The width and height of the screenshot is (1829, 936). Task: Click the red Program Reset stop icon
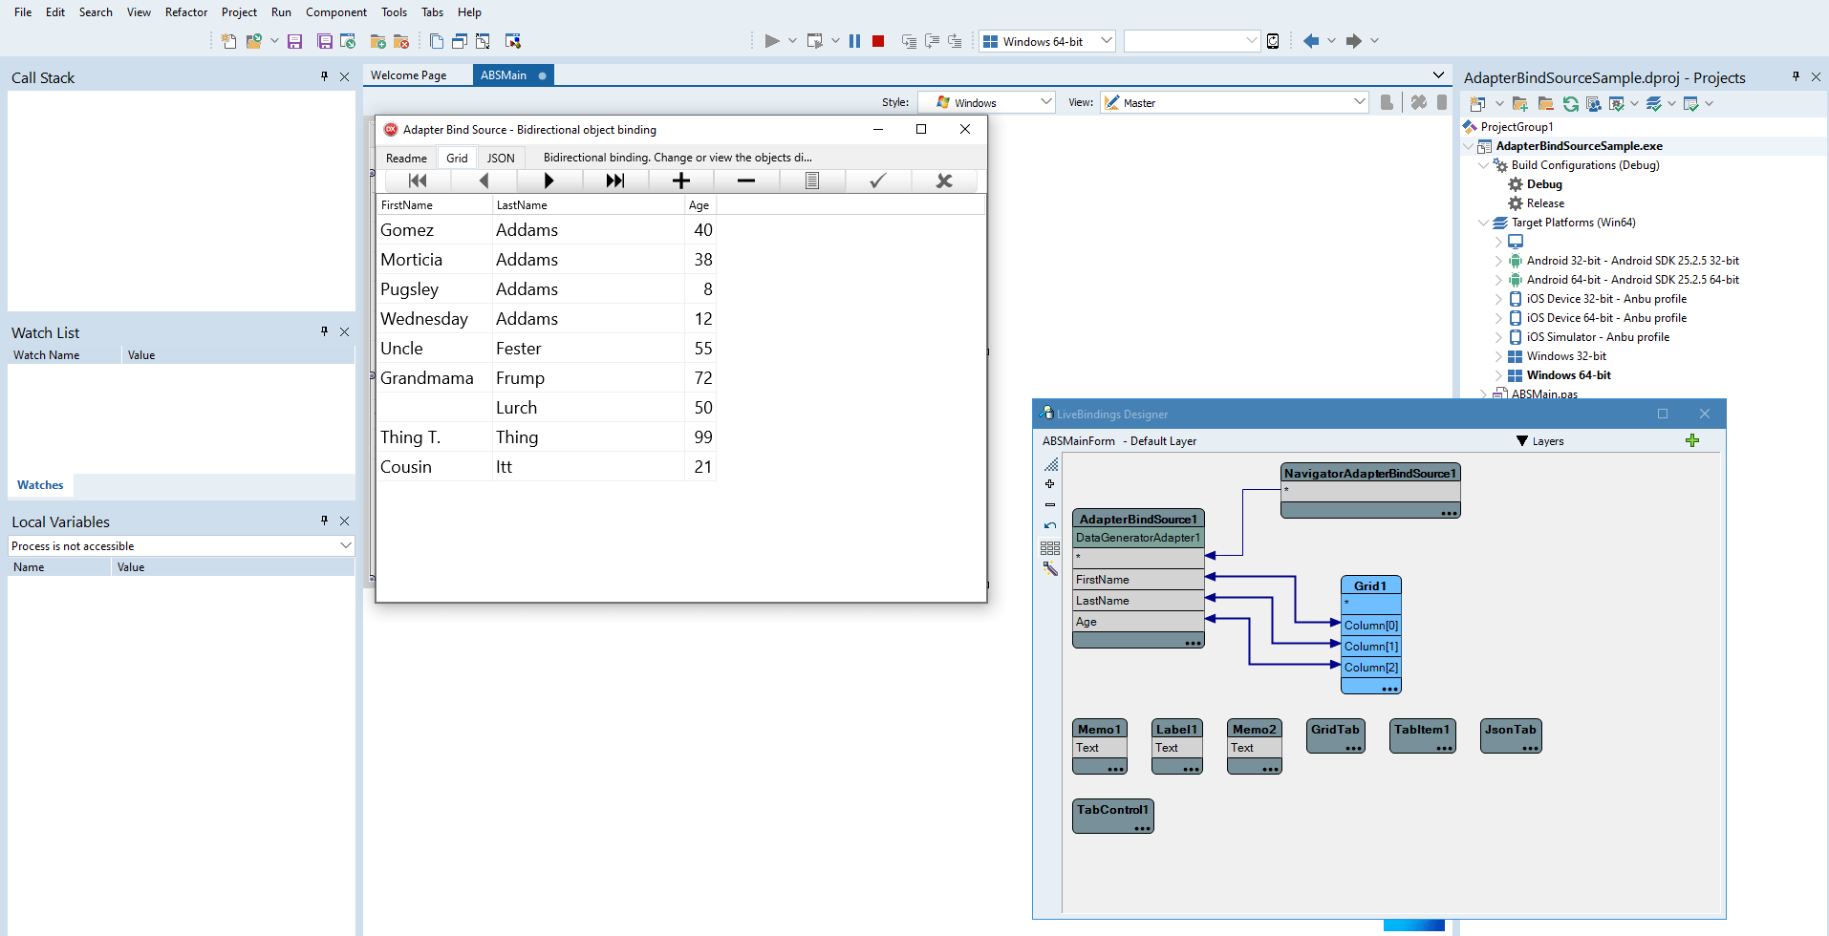tap(876, 40)
